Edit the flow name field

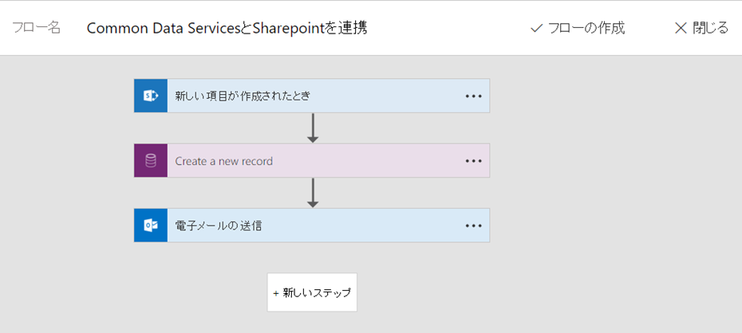pos(227,29)
